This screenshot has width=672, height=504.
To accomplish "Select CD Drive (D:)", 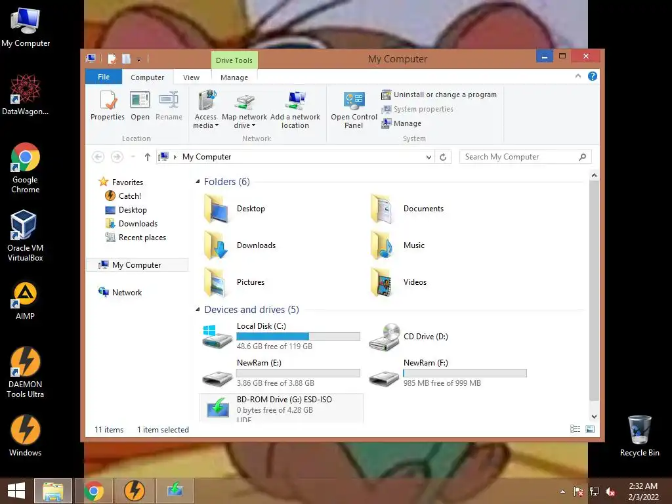I will point(408,337).
